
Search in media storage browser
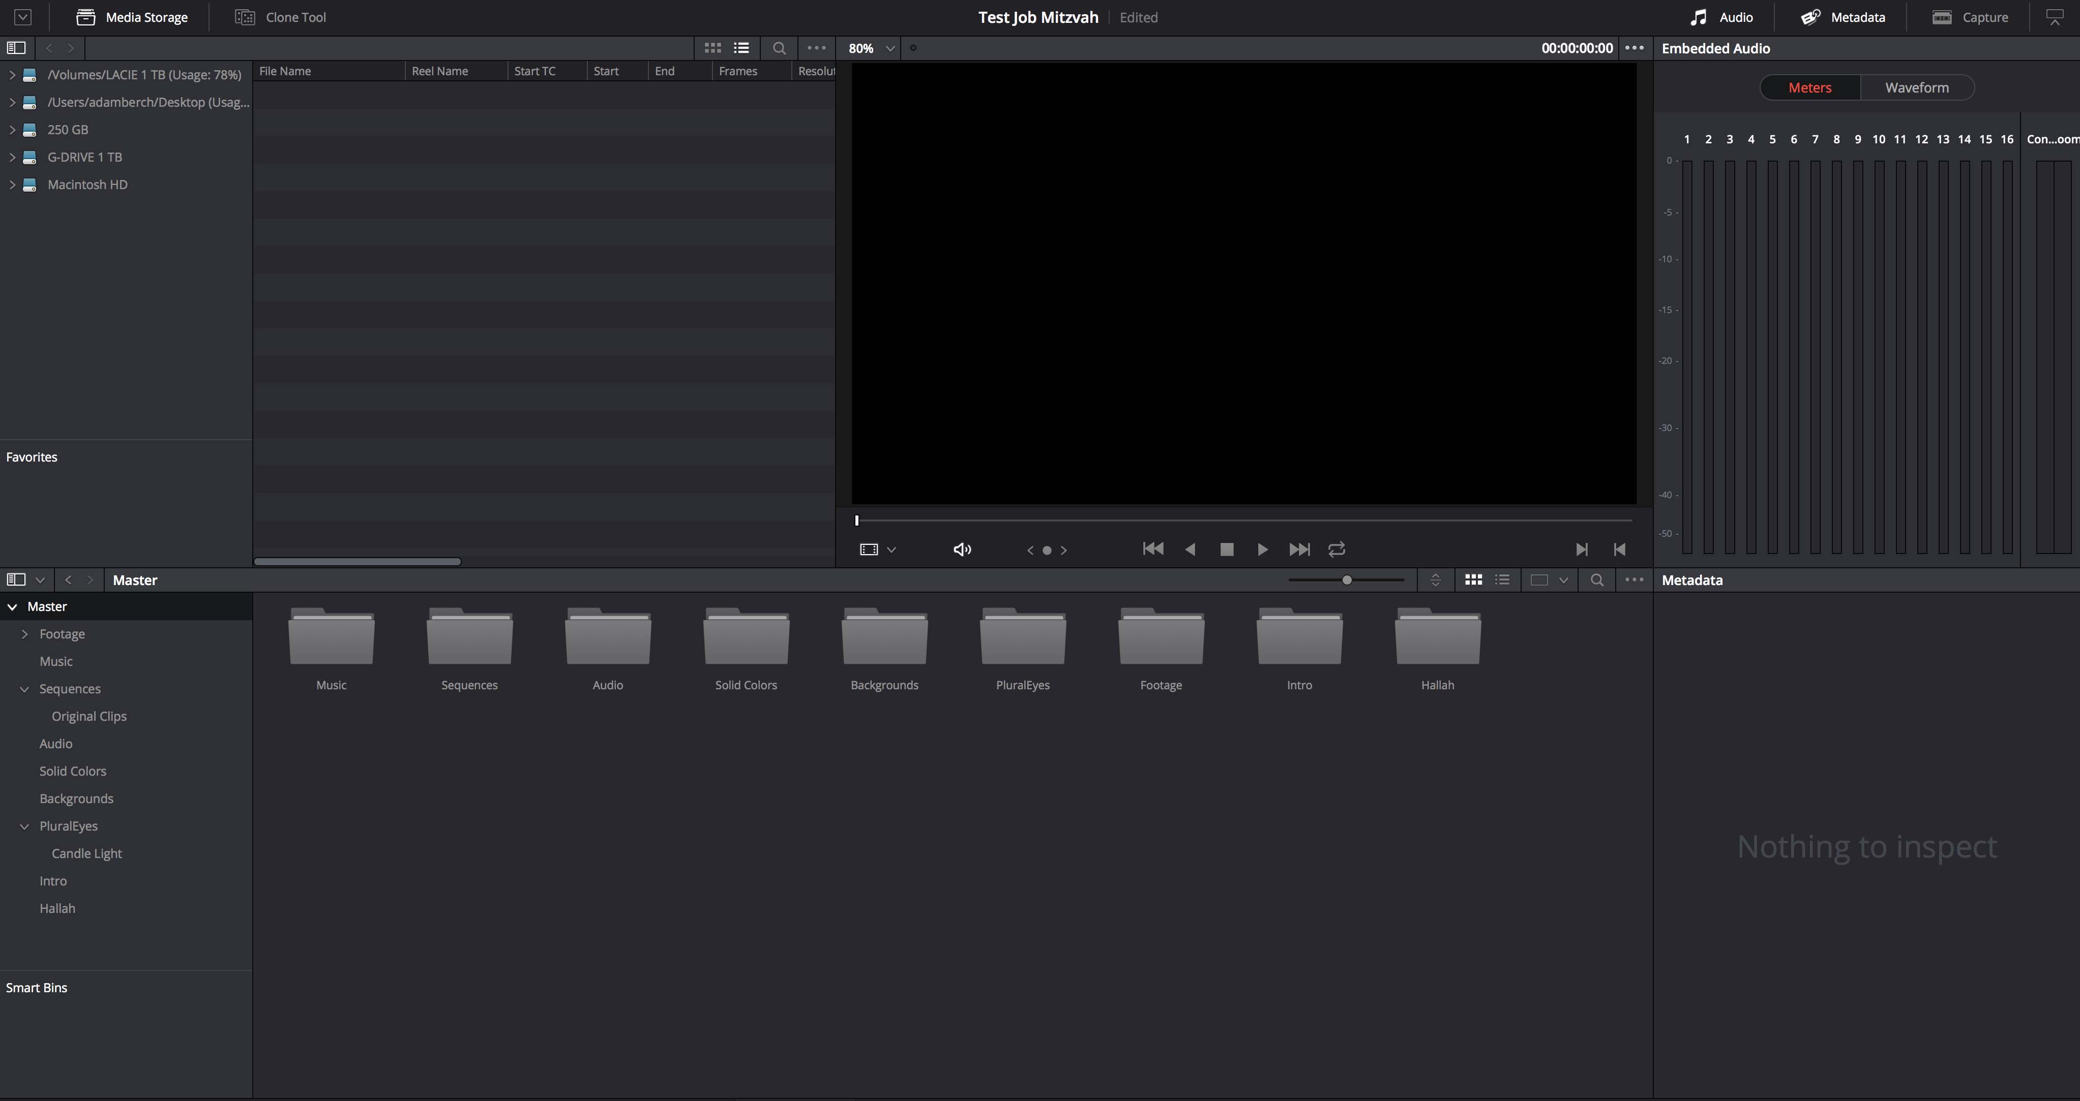[x=779, y=48]
